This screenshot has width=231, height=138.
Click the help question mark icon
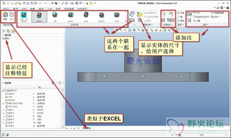tap(228, 8)
